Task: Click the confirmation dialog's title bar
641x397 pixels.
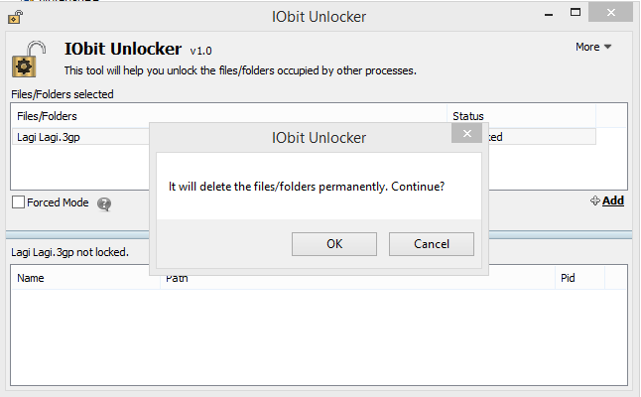Action: pos(319,137)
